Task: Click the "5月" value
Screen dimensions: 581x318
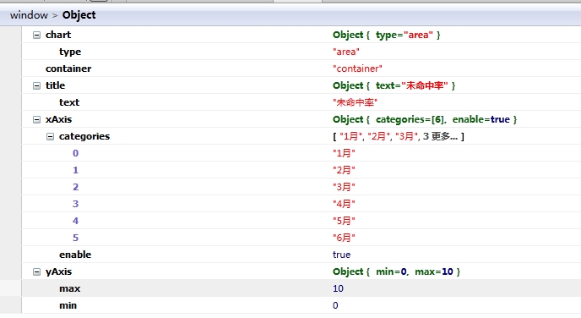Action: tap(344, 221)
